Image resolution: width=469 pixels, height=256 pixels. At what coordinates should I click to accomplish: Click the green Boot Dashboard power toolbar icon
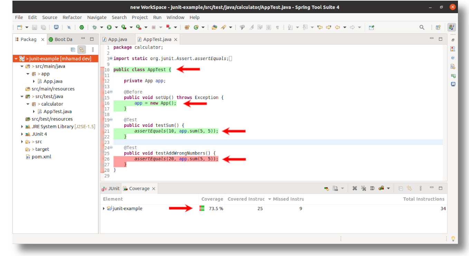82,27
